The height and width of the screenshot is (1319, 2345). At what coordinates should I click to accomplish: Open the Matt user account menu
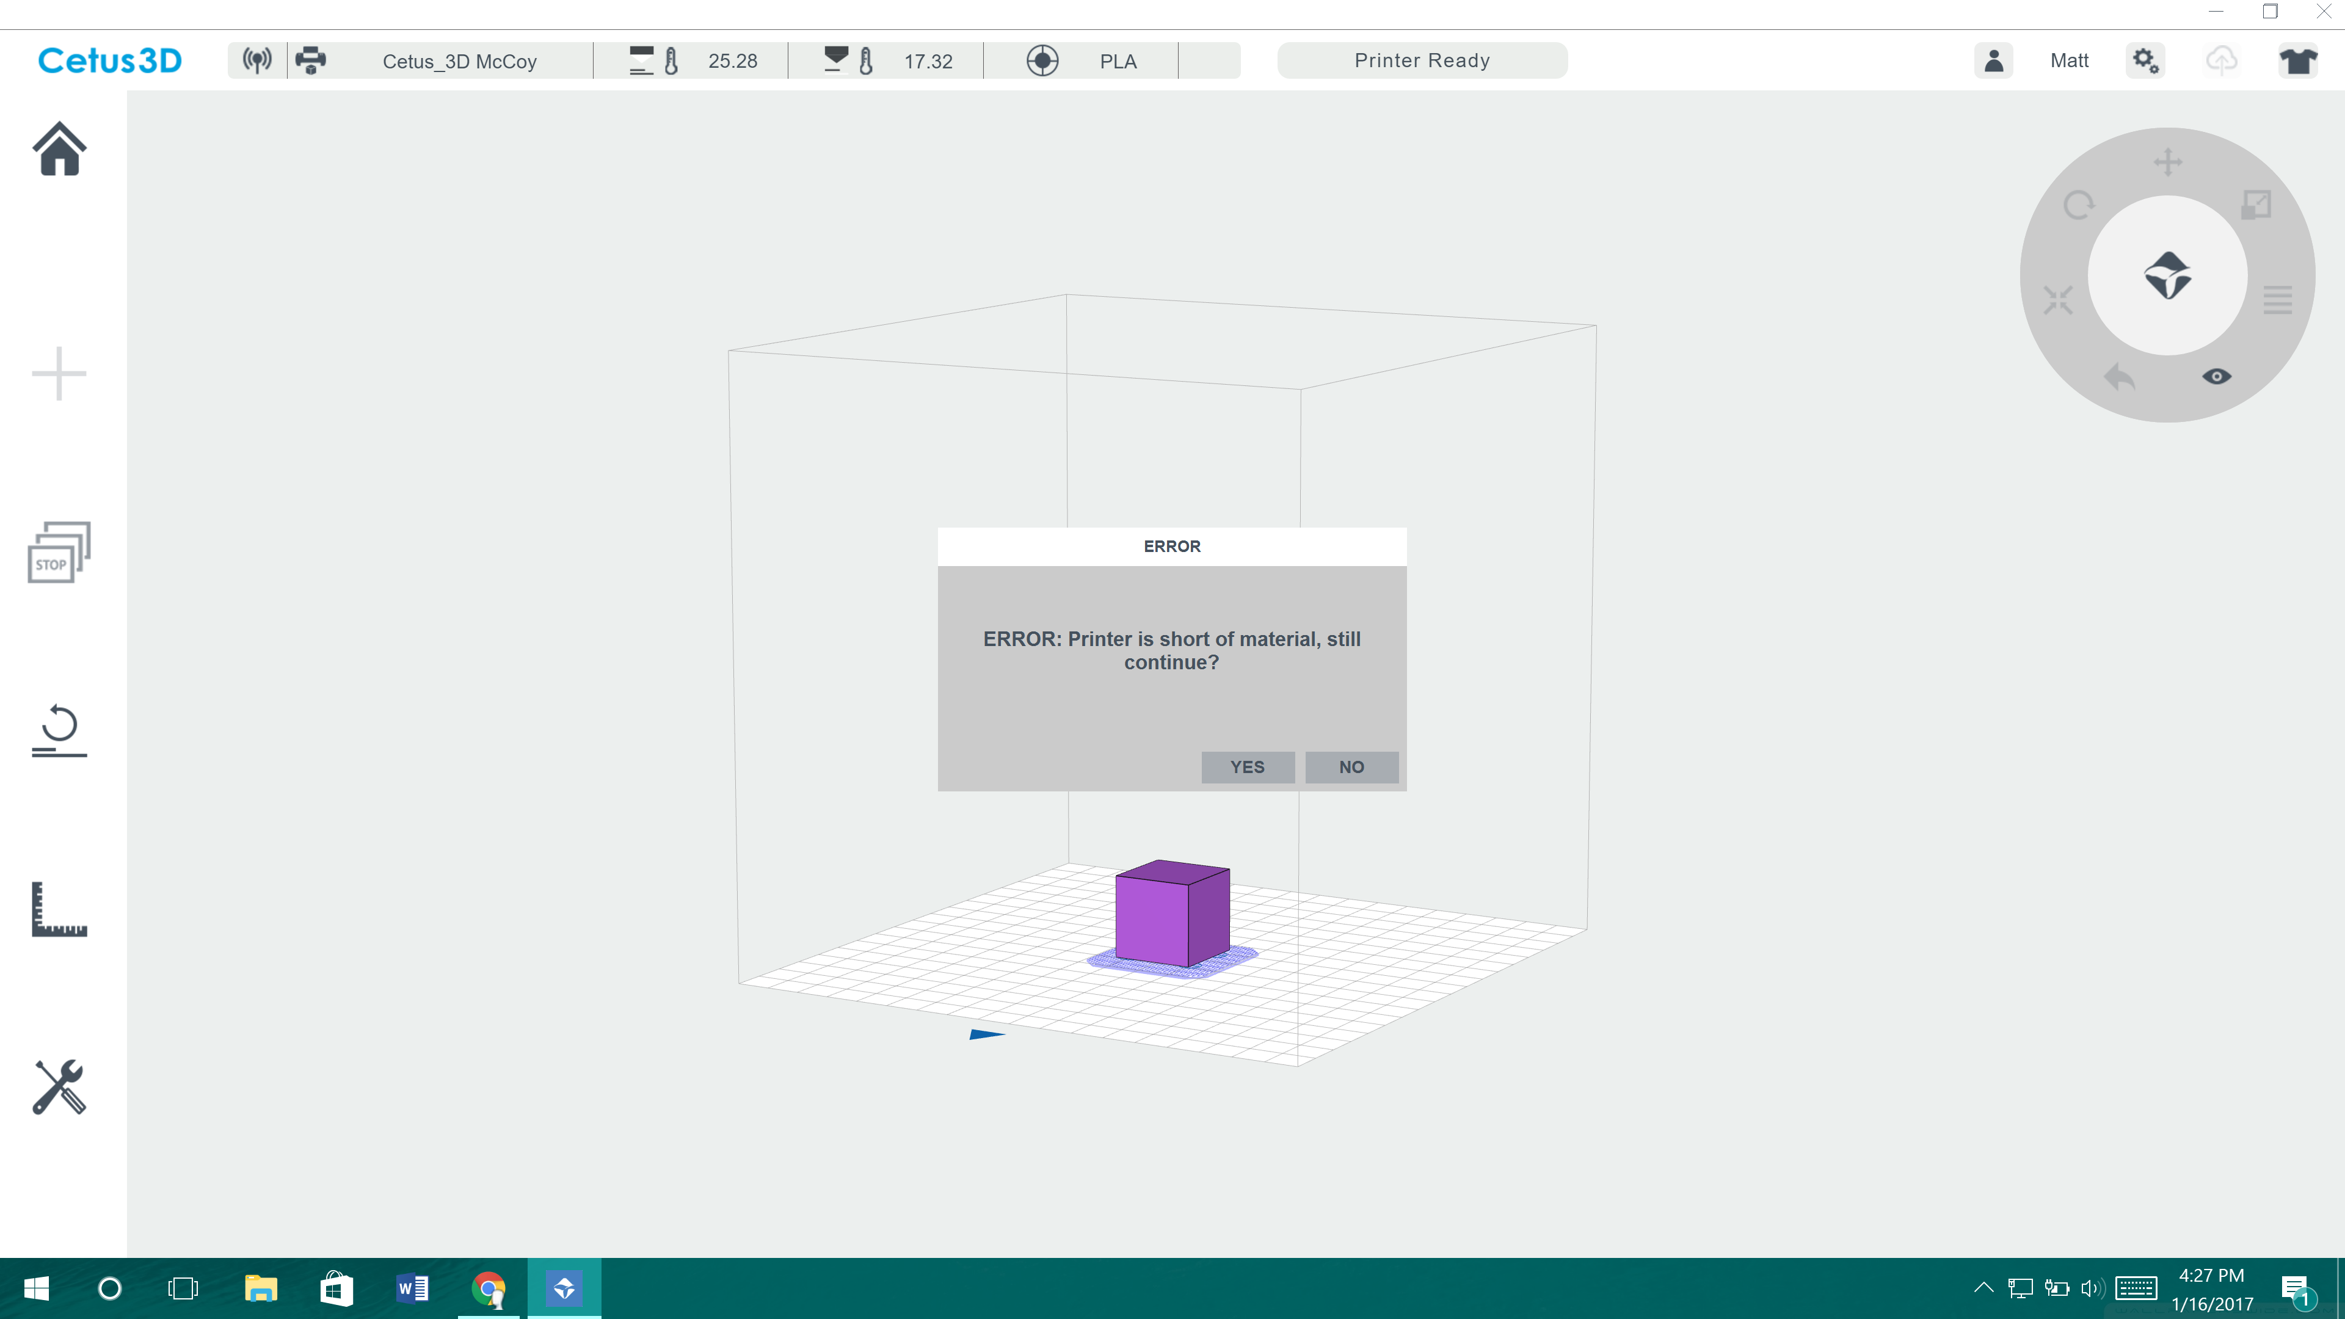coord(2068,61)
